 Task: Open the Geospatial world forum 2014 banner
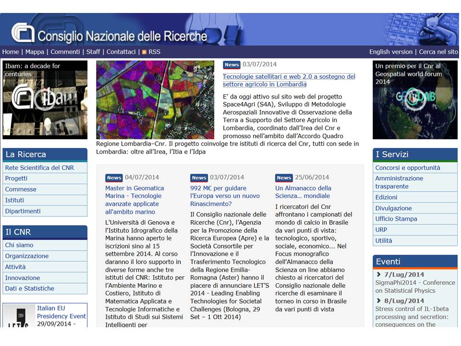[x=415, y=100]
